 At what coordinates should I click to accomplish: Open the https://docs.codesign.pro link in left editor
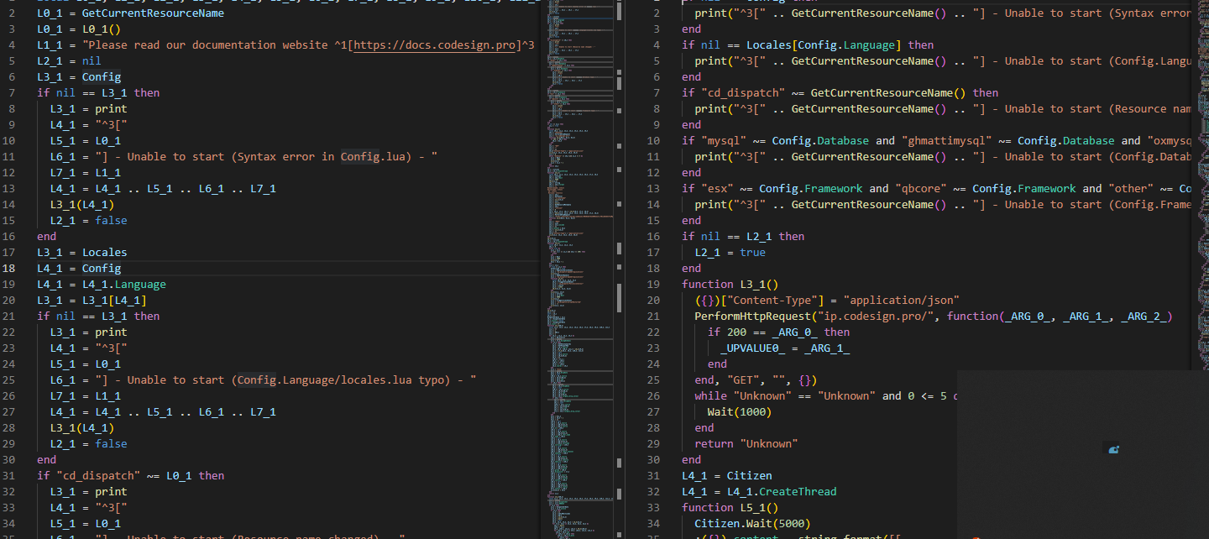435,44
